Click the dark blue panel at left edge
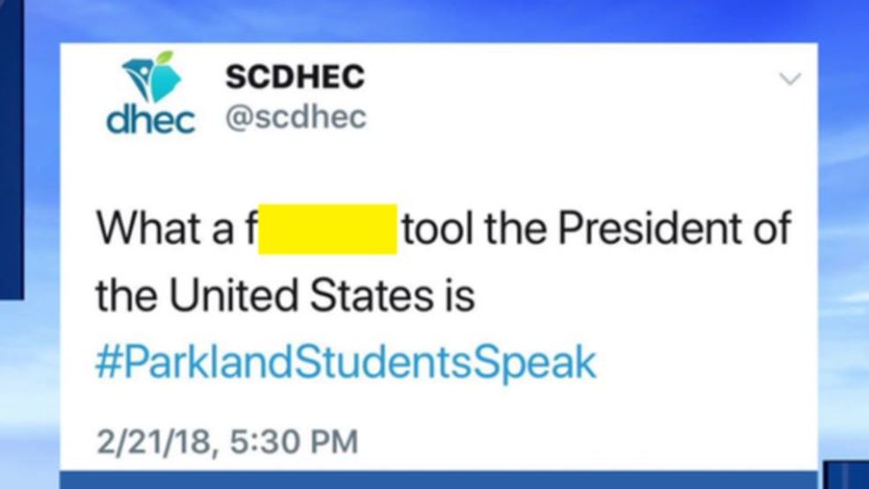The height and width of the screenshot is (489, 869). click(x=11, y=150)
